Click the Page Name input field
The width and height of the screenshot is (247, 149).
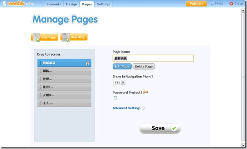[153, 59]
